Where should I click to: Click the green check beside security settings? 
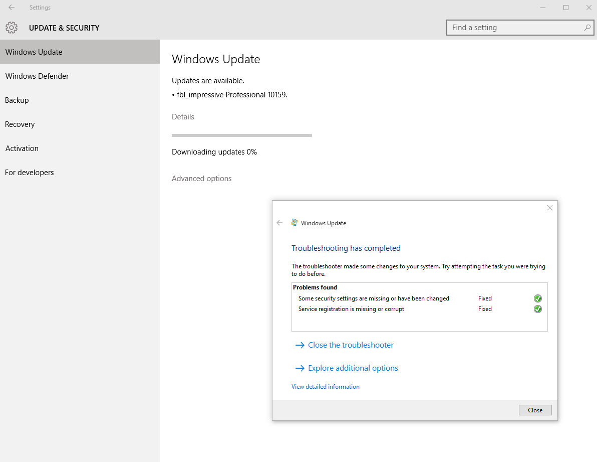tap(537, 298)
